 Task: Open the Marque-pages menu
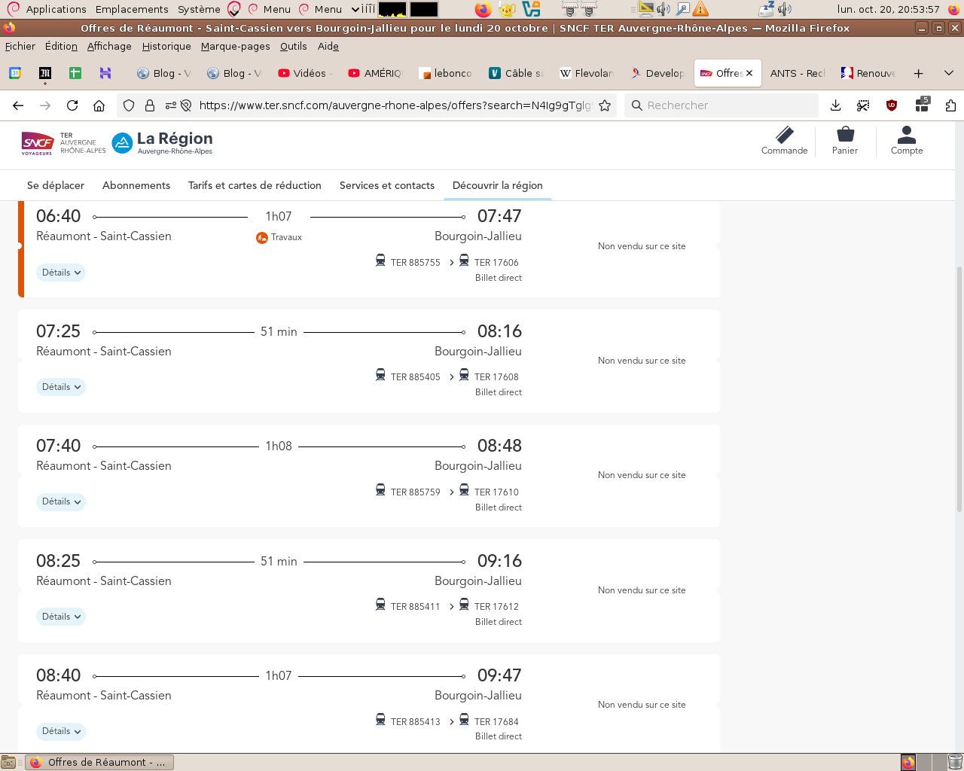(x=235, y=46)
